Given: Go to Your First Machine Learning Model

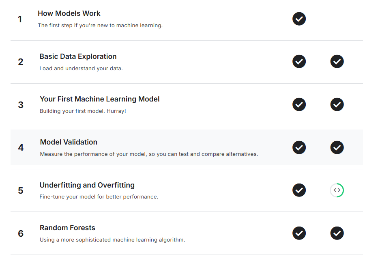Looking at the screenshot, I should [99, 99].
